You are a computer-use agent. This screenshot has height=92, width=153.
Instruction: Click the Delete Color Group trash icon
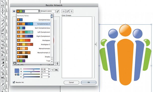coord(71,11)
